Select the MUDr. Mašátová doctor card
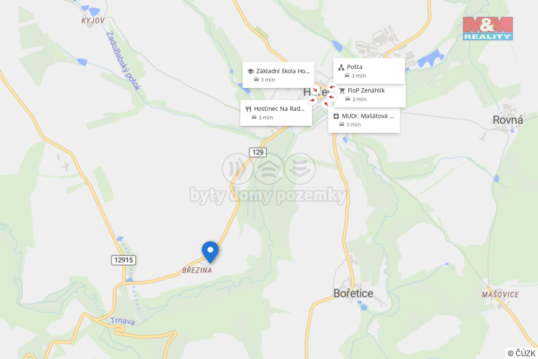Viewport: 538px width, 359px height. 364,120
